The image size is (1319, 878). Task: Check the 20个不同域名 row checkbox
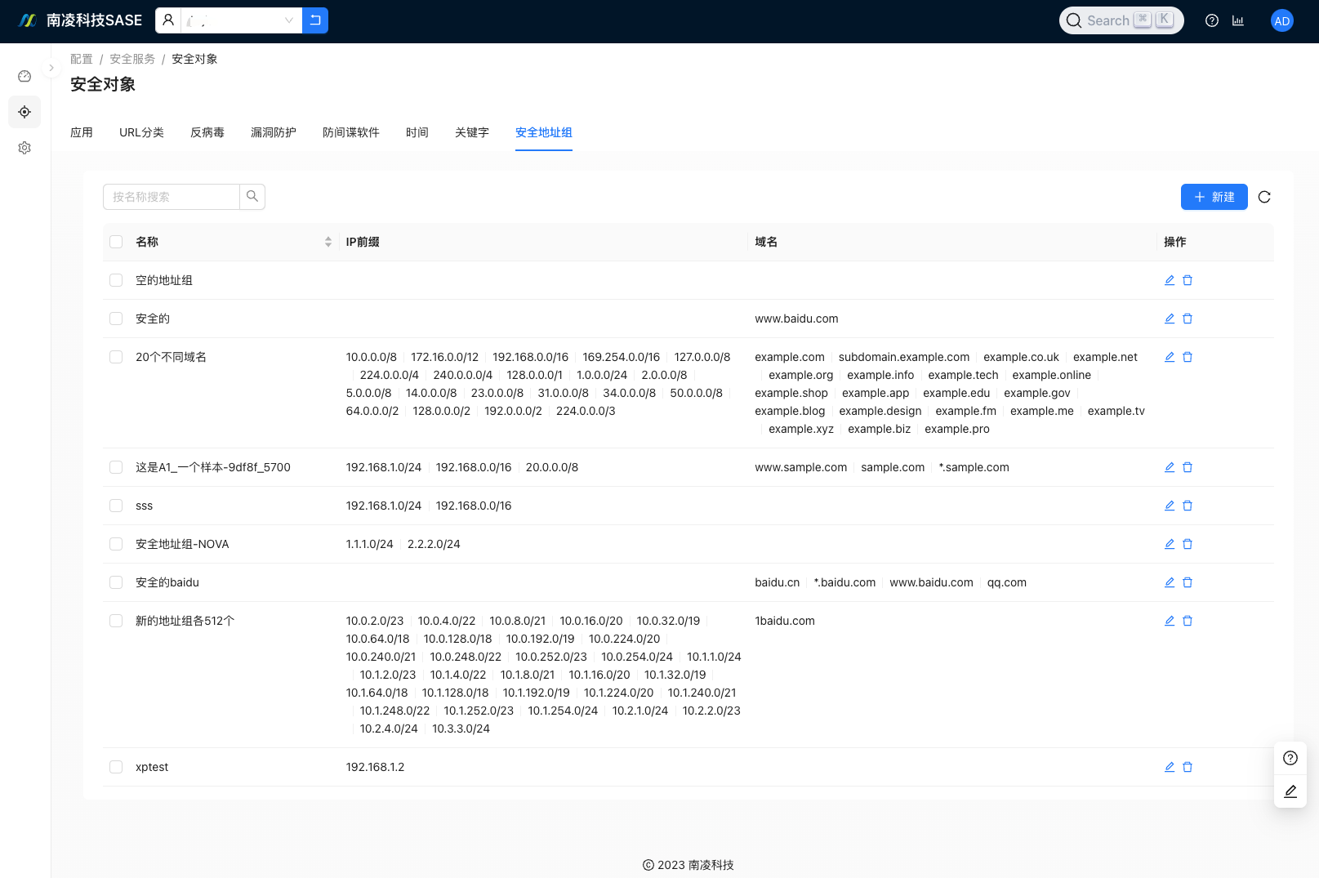(x=116, y=357)
